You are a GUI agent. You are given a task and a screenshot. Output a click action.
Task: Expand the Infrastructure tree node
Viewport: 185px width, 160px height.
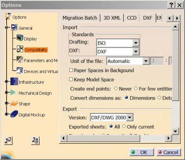pos(6,81)
